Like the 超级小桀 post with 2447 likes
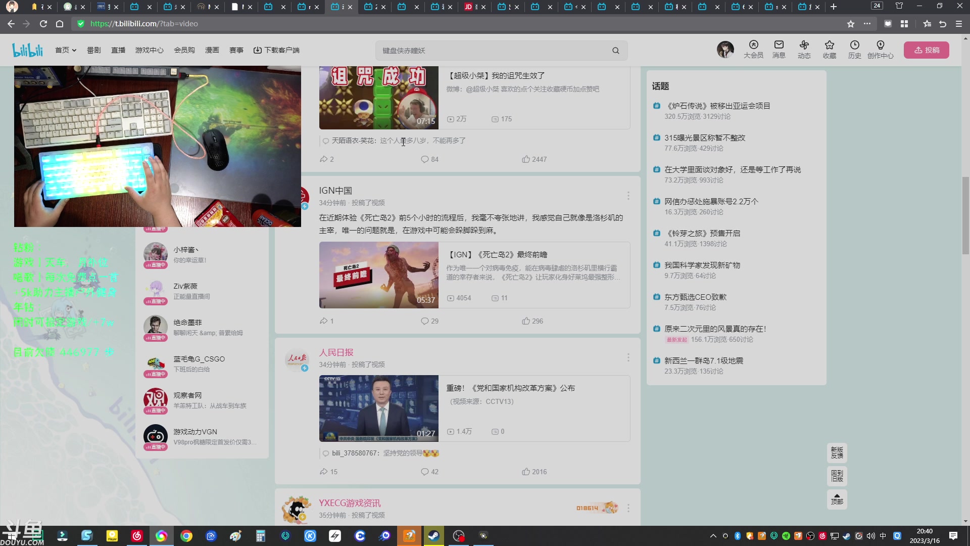This screenshot has width=970, height=546. click(x=534, y=159)
